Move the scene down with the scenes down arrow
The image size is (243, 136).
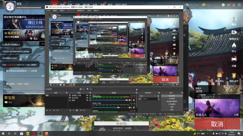point(57,110)
